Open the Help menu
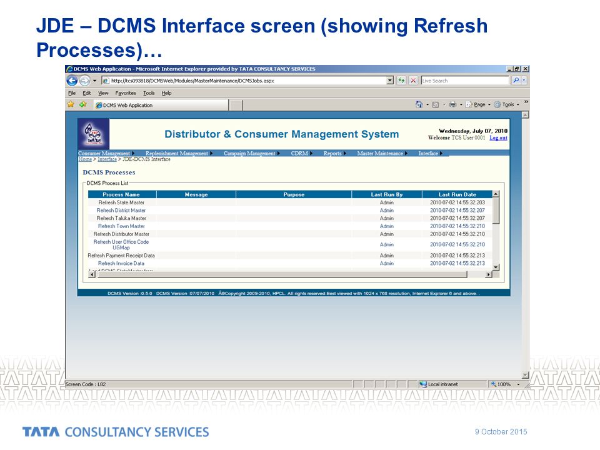Screen dimensions: 600x450 click(166, 93)
